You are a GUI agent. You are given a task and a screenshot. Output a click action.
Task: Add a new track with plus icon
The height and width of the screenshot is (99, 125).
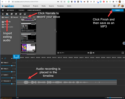click(2, 58)
